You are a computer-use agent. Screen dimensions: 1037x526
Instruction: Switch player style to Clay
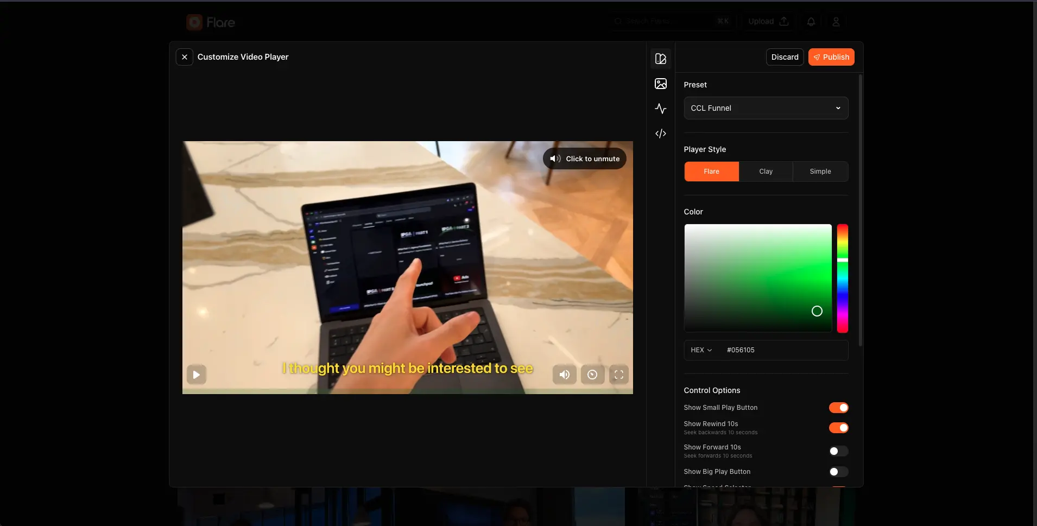(x=766, y=171)
